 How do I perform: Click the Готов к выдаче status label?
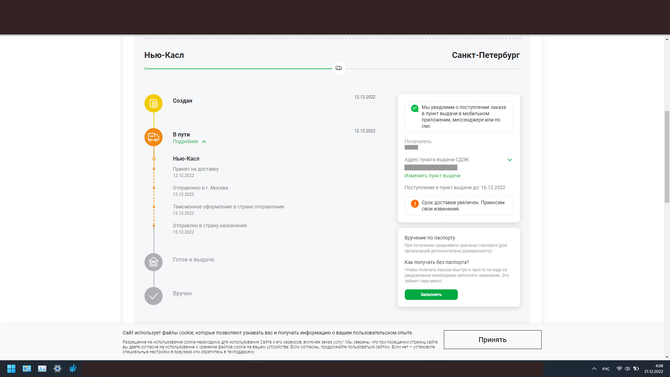[193, 259]
